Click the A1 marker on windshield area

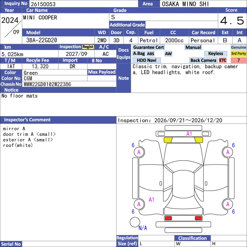[x=189, y=134]
